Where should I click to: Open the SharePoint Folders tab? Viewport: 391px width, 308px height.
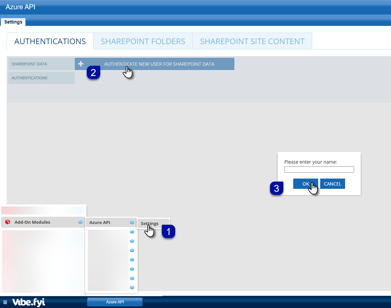(143, 41)
